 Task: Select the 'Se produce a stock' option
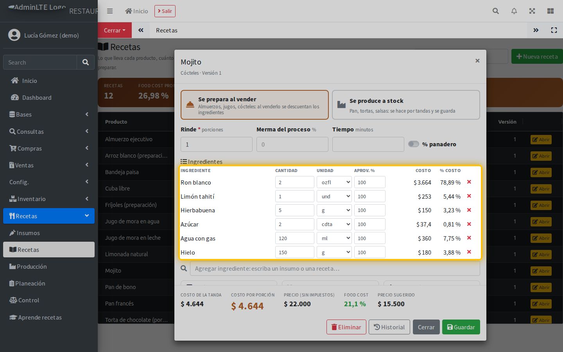406,105
